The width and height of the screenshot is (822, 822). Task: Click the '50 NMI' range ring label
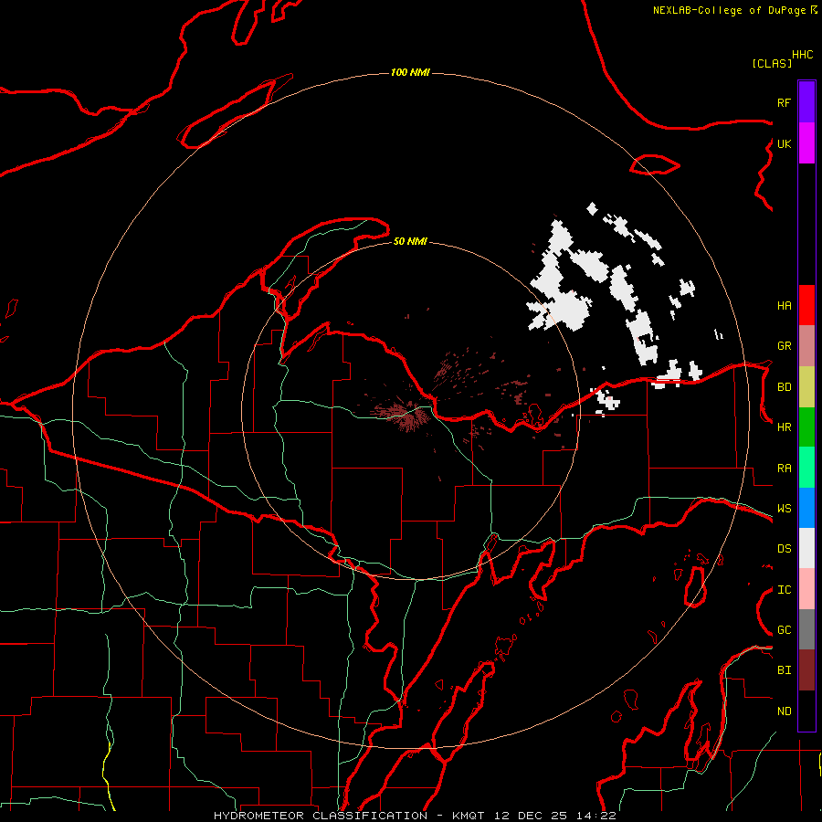pyautogui.click(x=410, y=241)
